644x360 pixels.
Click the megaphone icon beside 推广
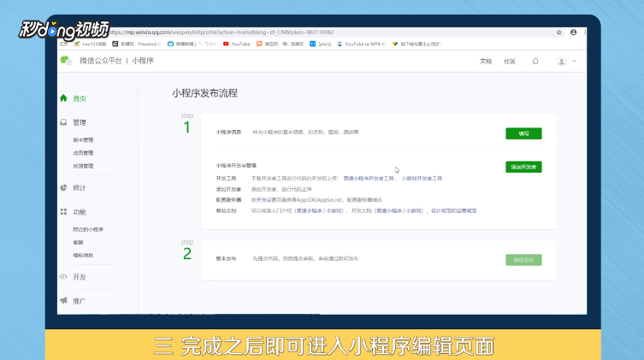63,300
